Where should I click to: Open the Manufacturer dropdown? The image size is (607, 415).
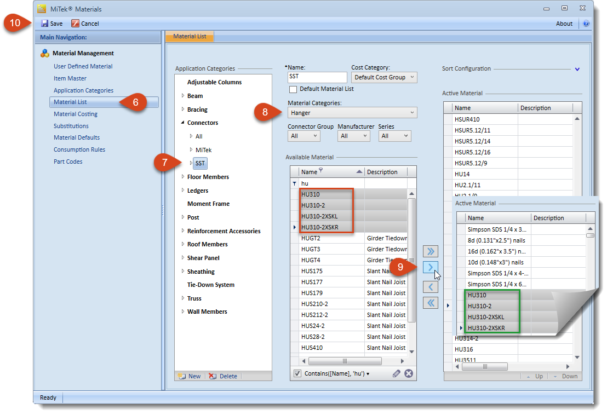click(x=354, y=136)
